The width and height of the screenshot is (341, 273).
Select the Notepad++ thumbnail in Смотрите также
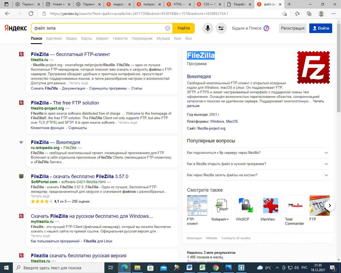(x=222, y=206)
